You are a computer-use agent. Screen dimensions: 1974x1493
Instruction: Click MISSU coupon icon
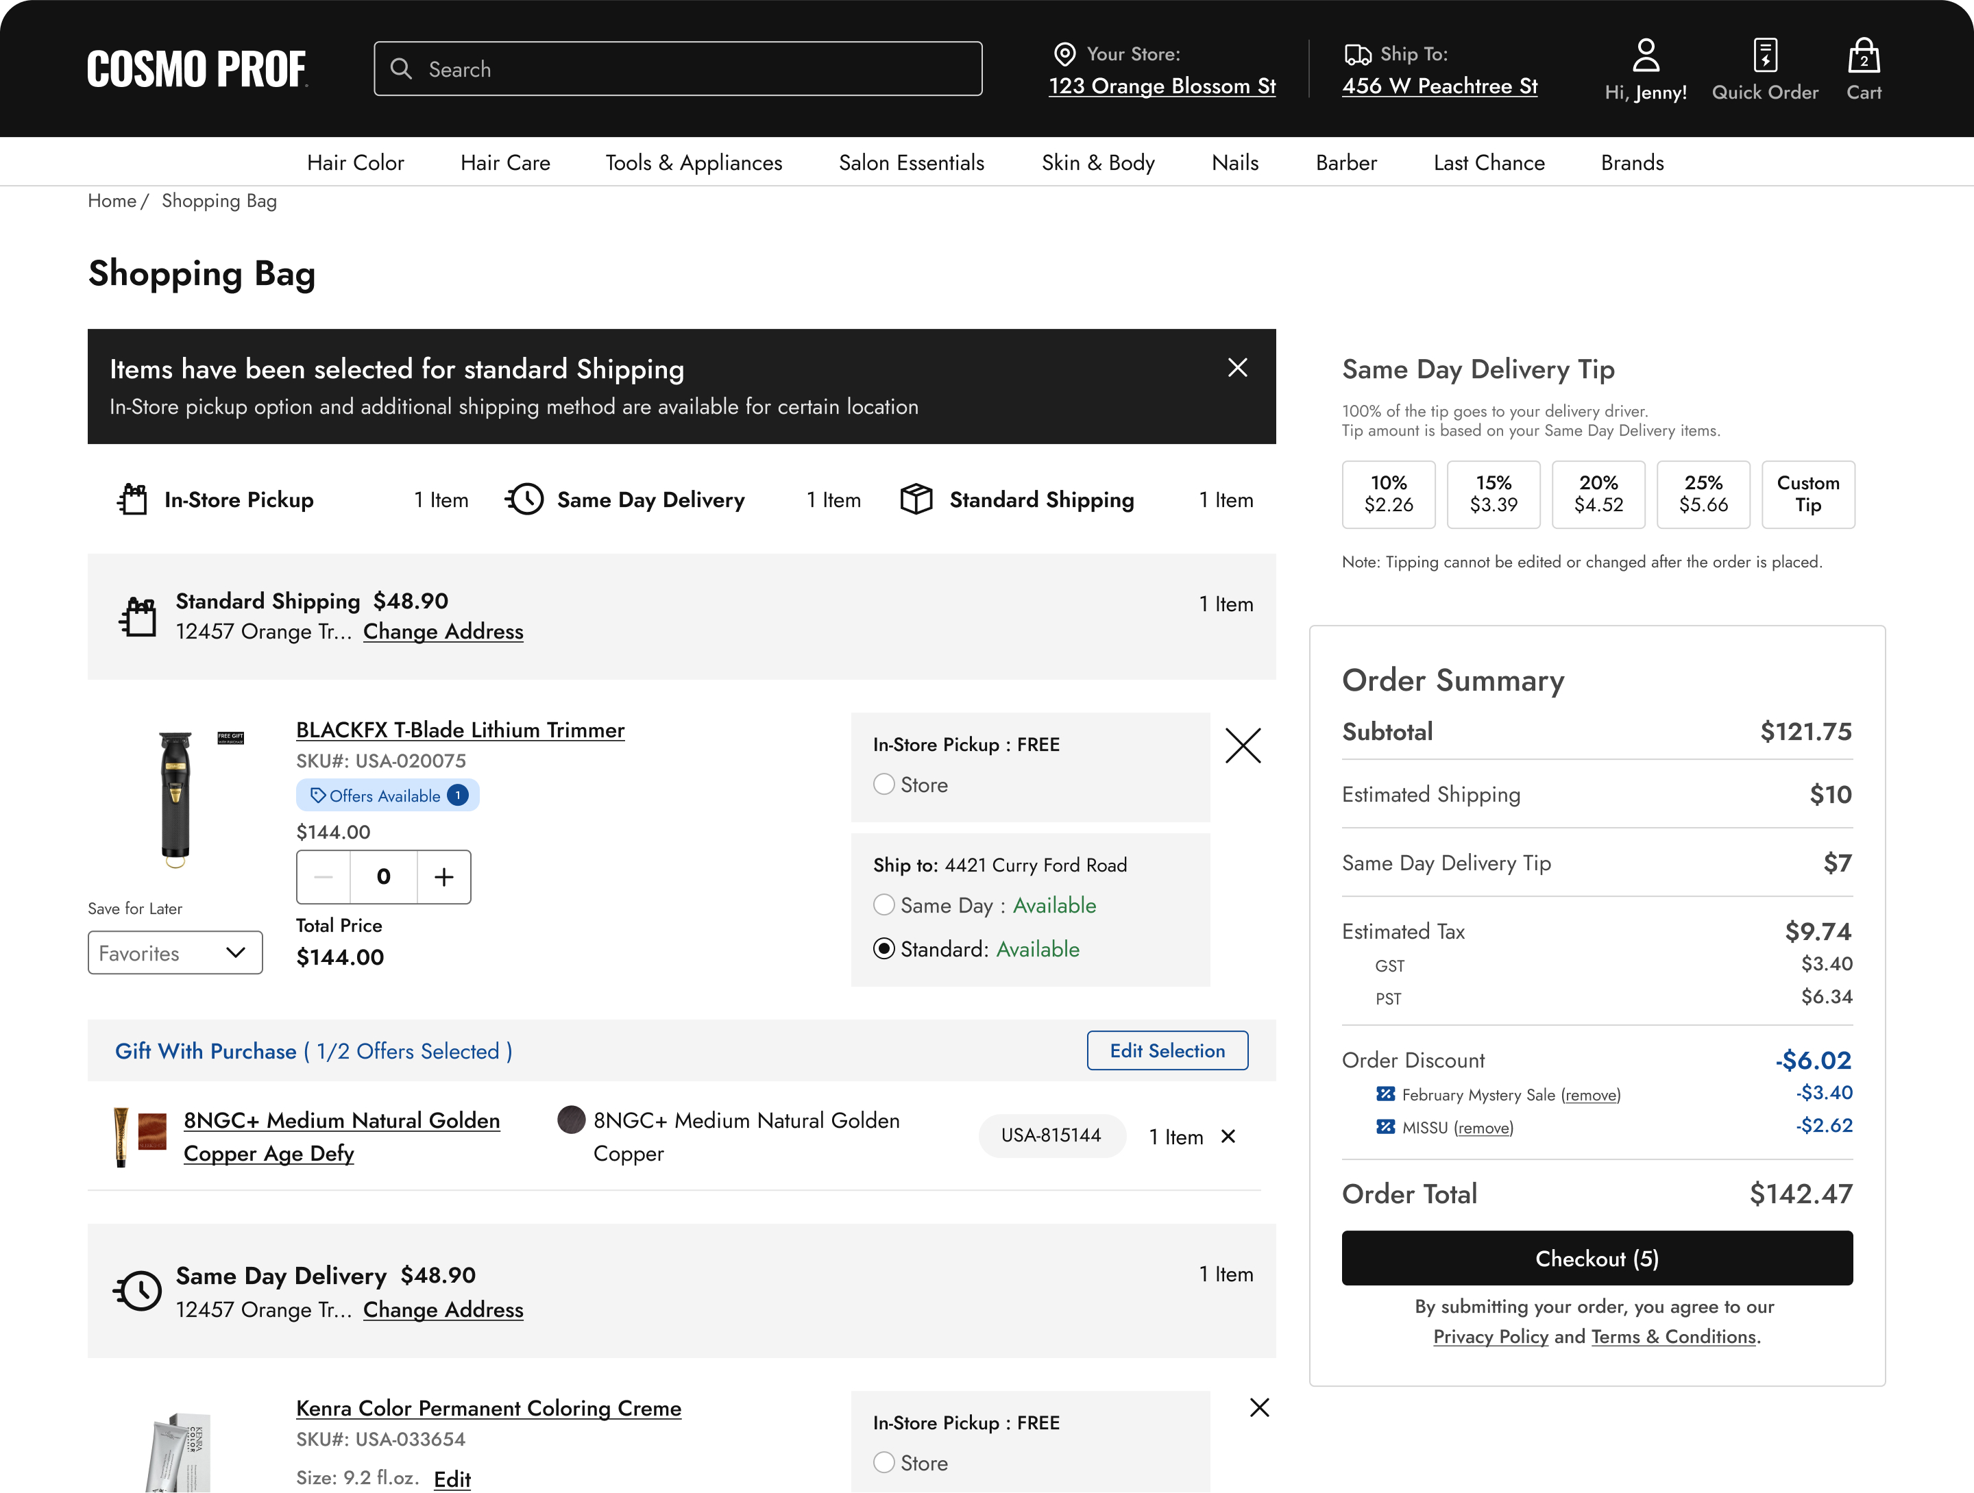click(x=1385, y=1127)
